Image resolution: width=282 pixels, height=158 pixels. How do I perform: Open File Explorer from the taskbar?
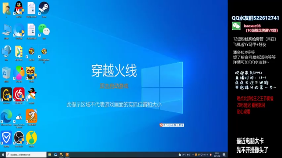point(50,154)
